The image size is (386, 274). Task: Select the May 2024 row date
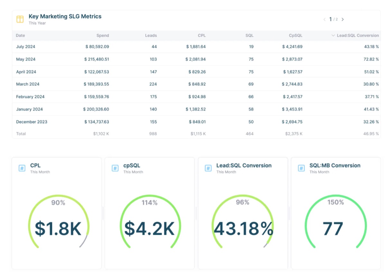[x=26, y=59]
